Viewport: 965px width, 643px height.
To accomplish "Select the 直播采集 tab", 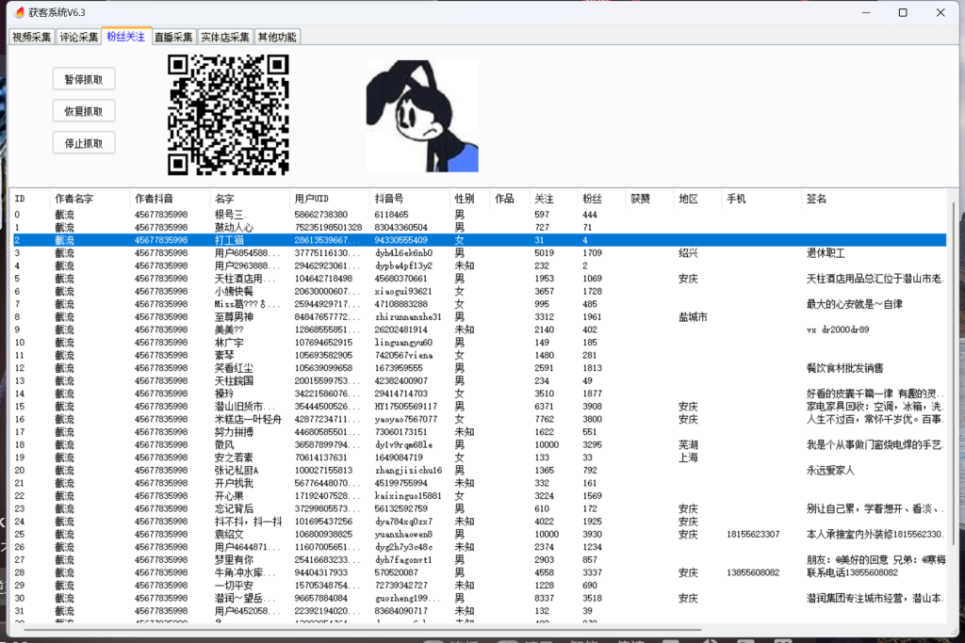I will click(173, 37).
